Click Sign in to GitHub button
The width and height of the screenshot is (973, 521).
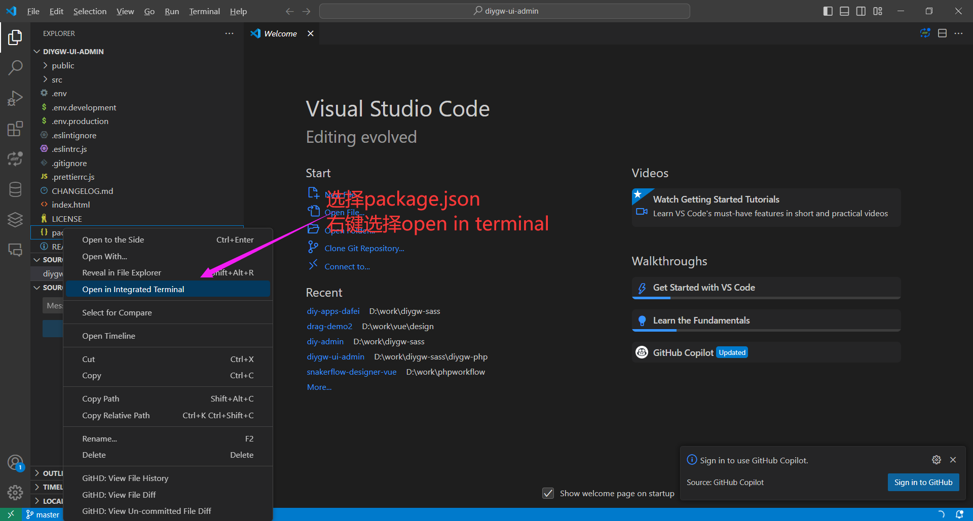coord(923,482)
